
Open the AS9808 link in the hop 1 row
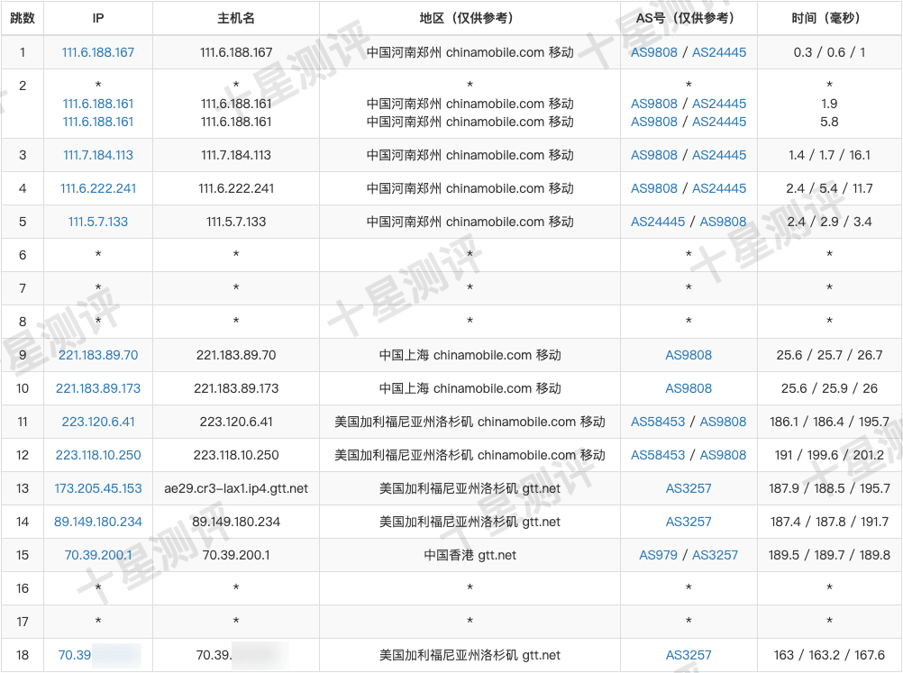coord(654,52)
